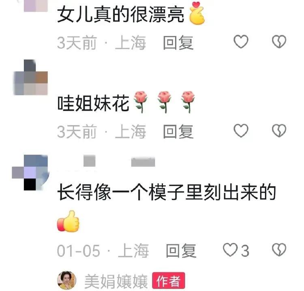Viewport: 304px width, 291px height.
Task: Open avatar of 长得像一个模子 commenter
Action: pos(30,172)
